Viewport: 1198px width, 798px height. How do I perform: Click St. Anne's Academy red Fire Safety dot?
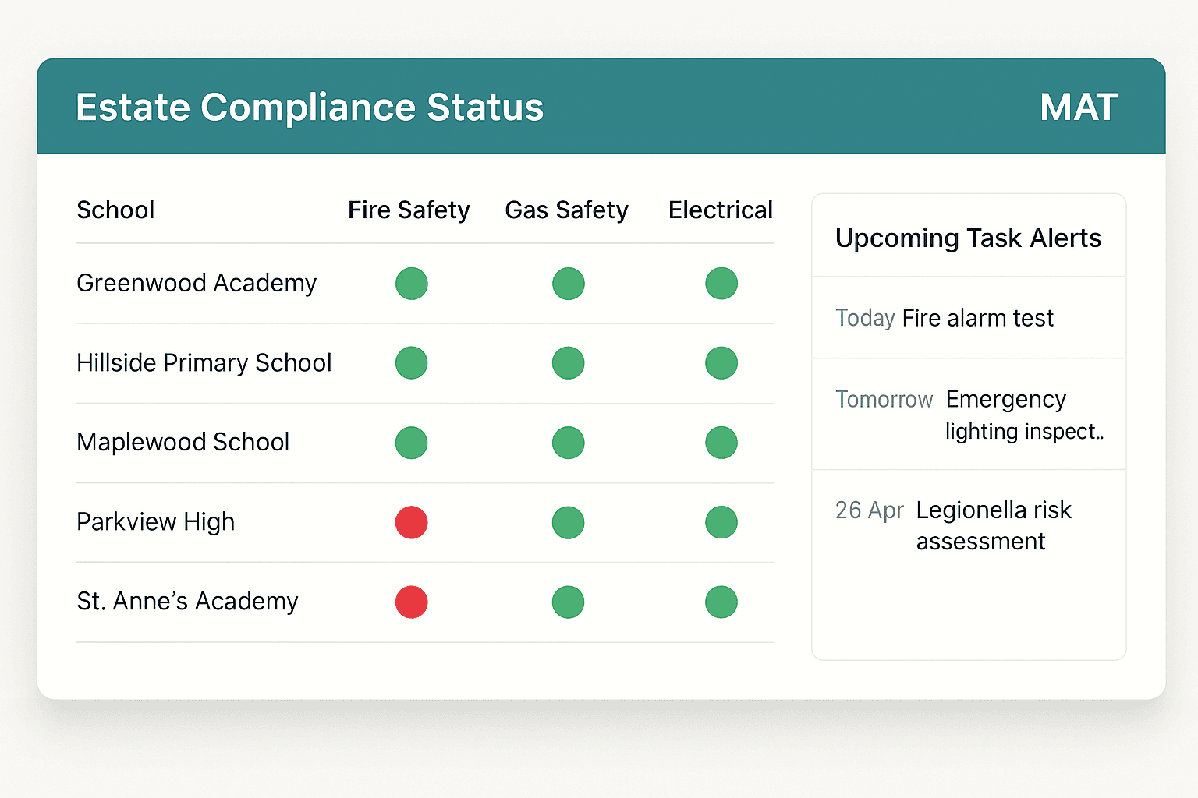(x=411, y=602)
